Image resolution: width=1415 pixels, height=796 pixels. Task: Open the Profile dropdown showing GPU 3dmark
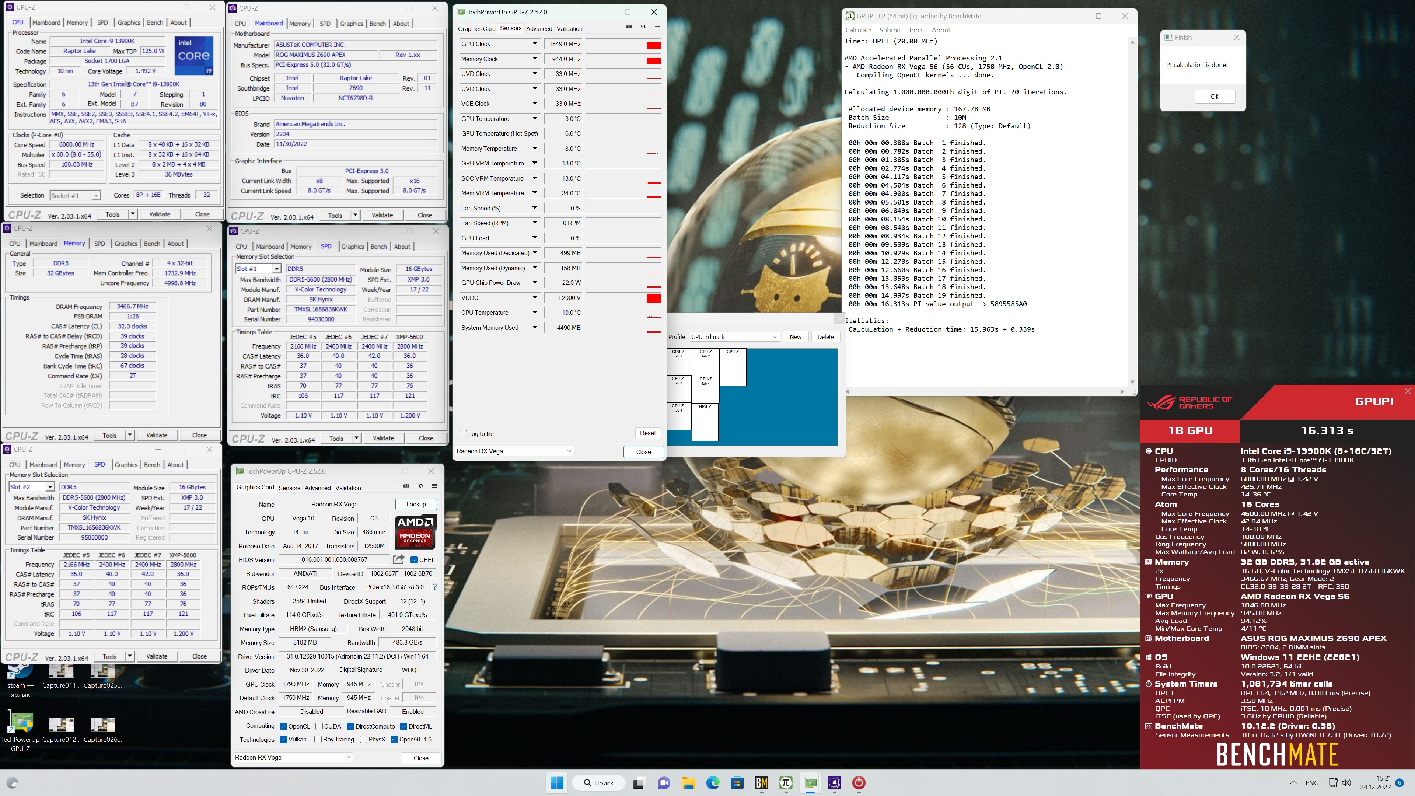click(734, 337)
